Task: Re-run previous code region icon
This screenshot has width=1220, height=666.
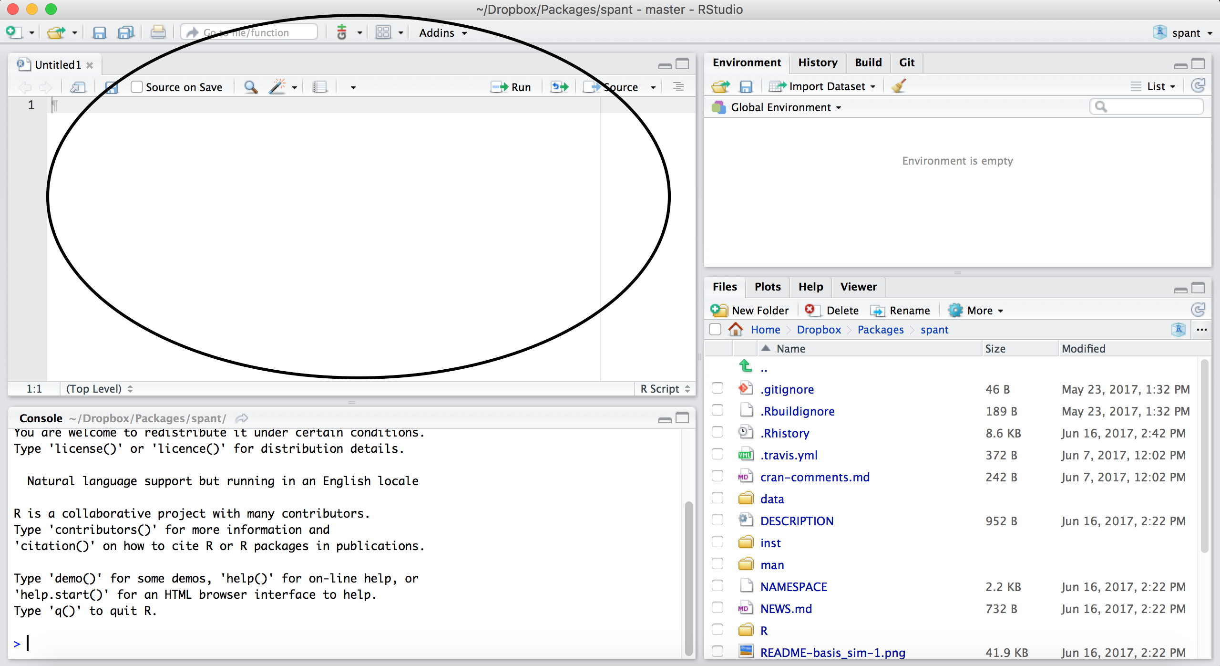Action: (560, 87)
